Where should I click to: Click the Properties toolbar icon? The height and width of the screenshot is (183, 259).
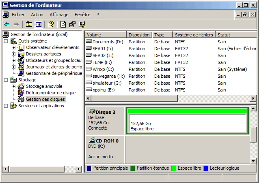[73, 24]
